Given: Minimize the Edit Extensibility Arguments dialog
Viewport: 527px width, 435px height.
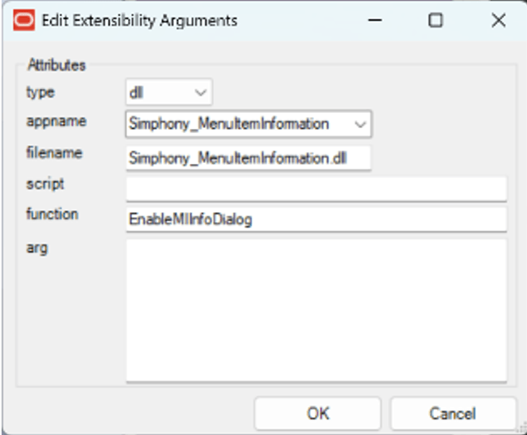Looking at the screenshot, I should [x=376, y=21].
